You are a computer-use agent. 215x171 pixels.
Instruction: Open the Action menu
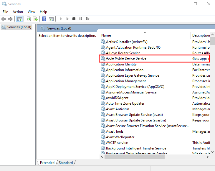18,12
